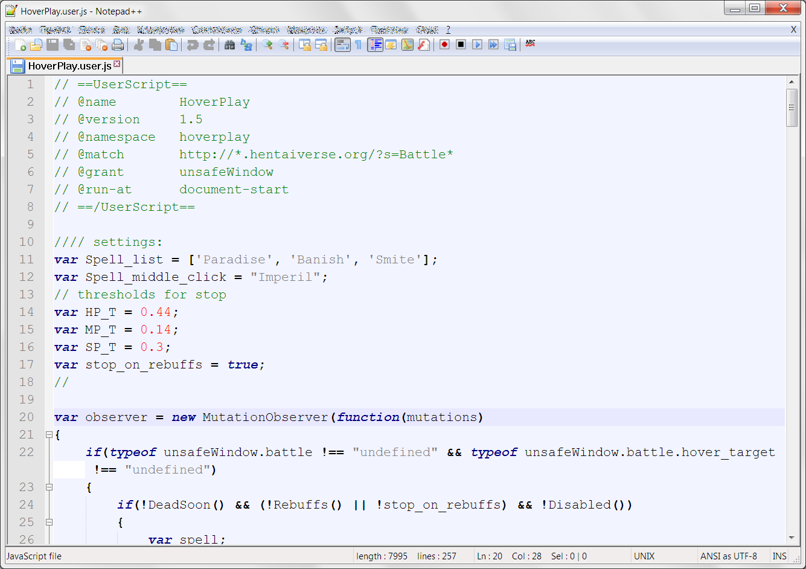
Task: Open user defined language dialog icon
Action: pos(391,45)
